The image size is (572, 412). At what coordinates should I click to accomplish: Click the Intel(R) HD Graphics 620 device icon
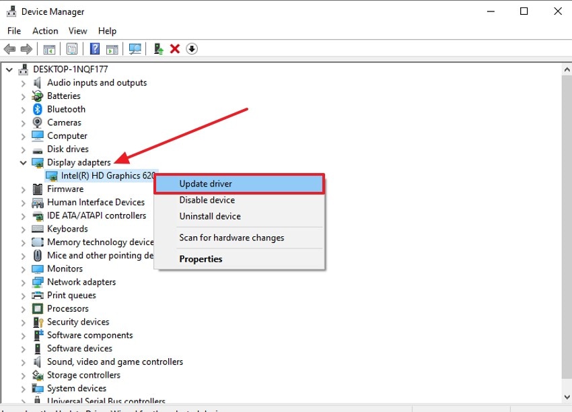pyautogui.click(x=51, y=176)
